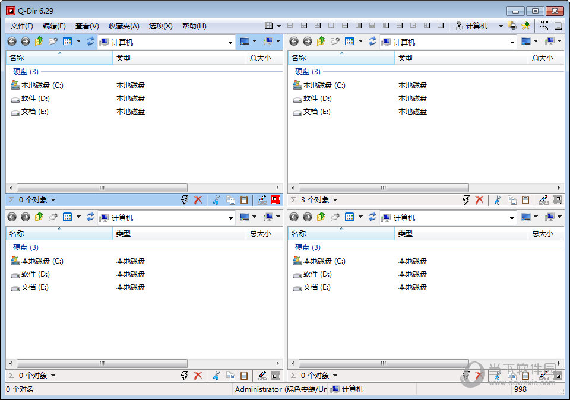
Task: Collapse 硬盘 (3) group in bottom-right pane
Action: (x=308, y=247)
